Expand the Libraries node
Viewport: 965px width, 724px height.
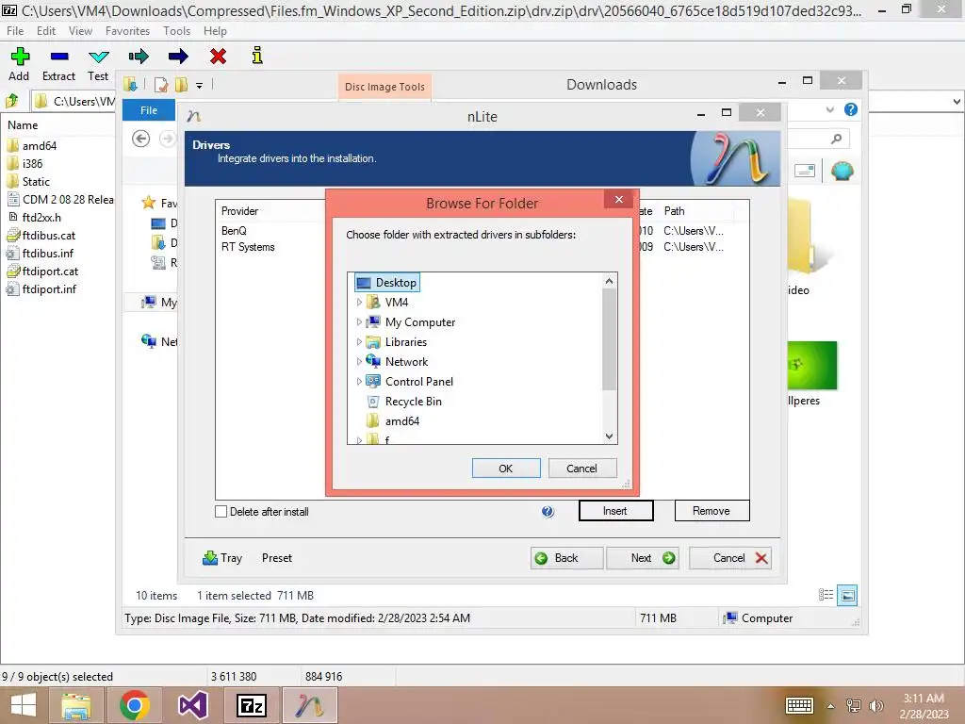pos(359,341)
